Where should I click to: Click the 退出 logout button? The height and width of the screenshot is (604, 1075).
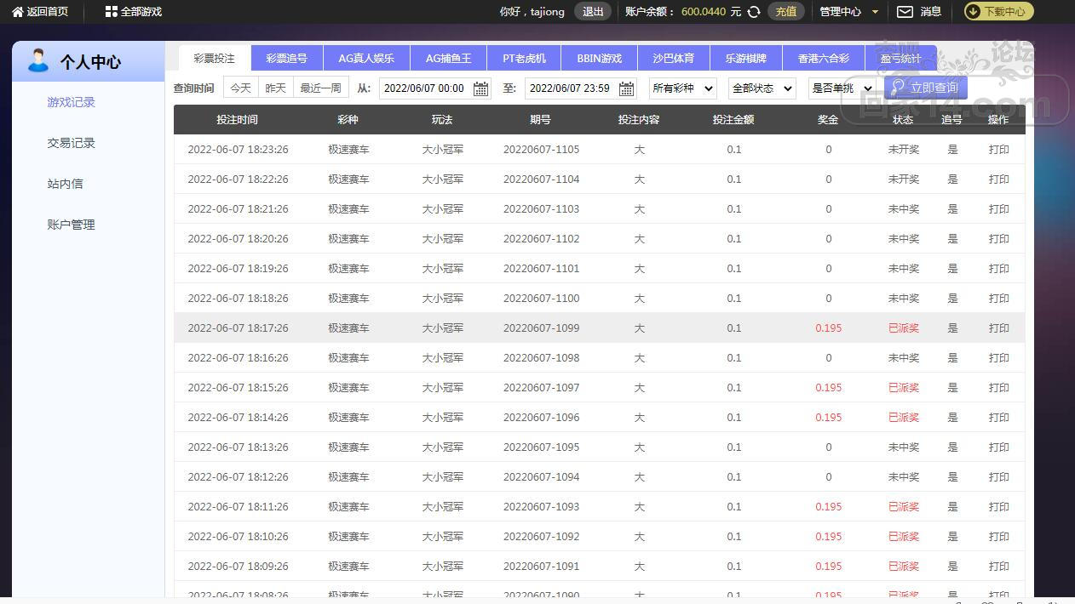(593, 12)
